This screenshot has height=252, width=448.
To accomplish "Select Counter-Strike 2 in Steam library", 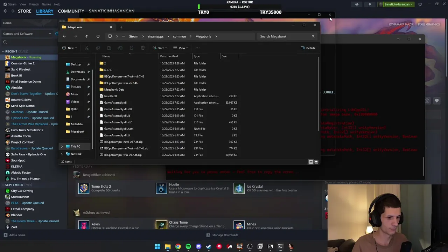I will [23, 63].
